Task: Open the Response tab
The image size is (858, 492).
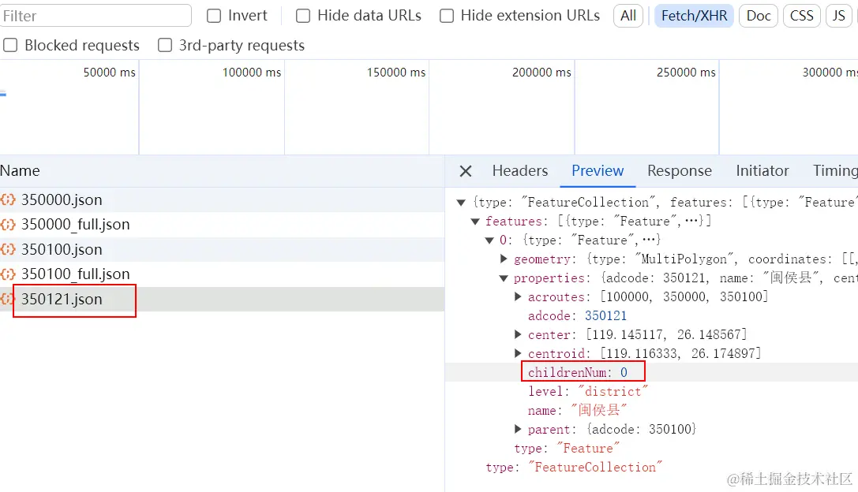Action: click(x=679, y=171)
